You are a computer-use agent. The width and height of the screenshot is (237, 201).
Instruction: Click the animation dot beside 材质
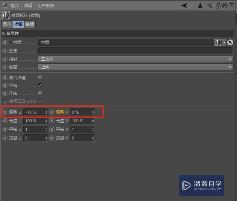click(x=5, y=42)
